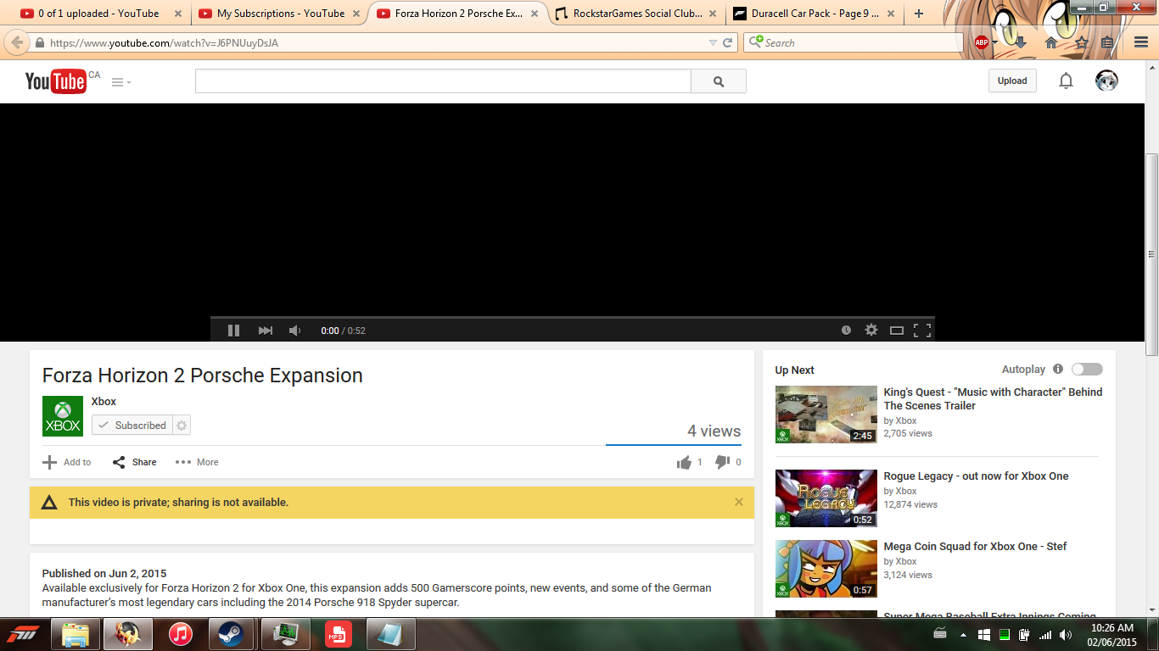Viewport: 1159px width, 651px height.
Task: Show Autoplay info icon tooltip
Action: [x=1058, y=369]
